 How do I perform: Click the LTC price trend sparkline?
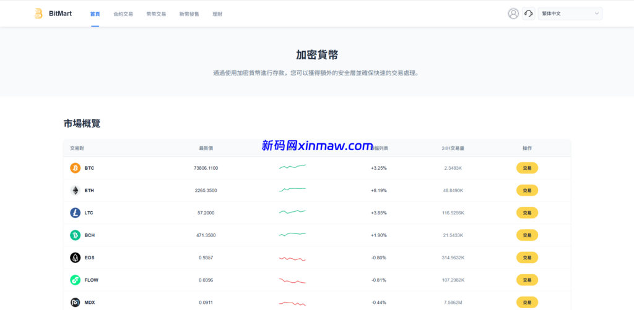(292, 212)
